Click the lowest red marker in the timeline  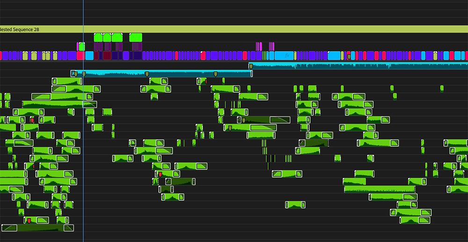click(x=29, y=221)
